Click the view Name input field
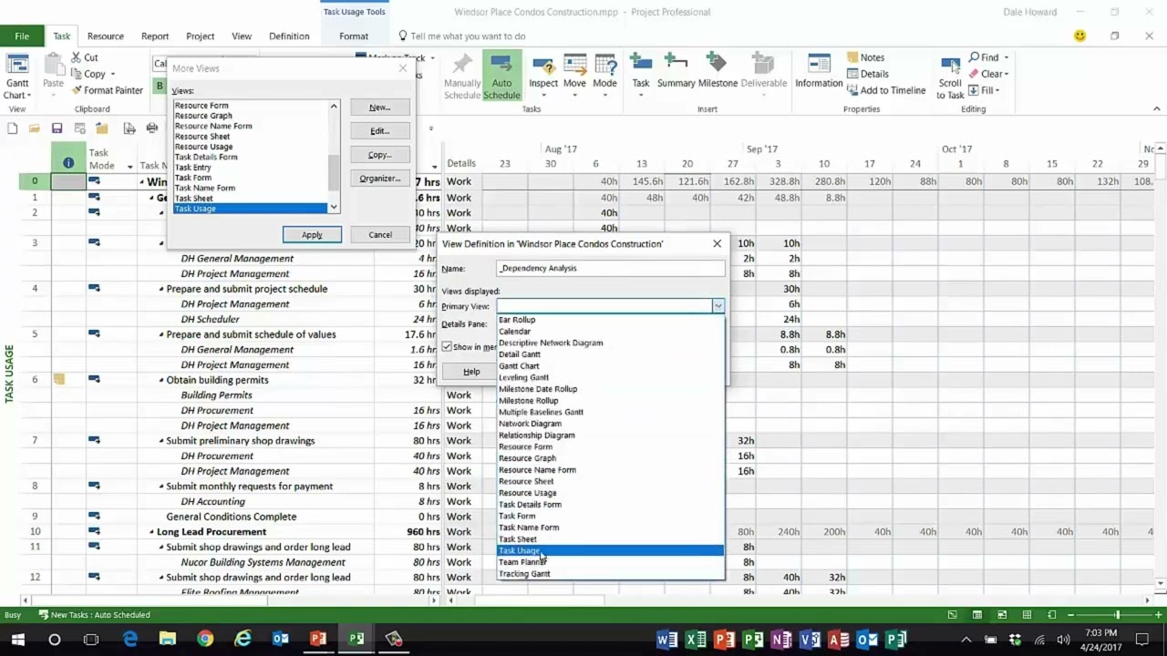 [x=611, y=268]
